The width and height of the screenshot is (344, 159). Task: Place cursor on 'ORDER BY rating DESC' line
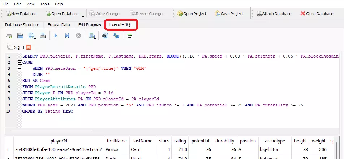tap(48, 111)
